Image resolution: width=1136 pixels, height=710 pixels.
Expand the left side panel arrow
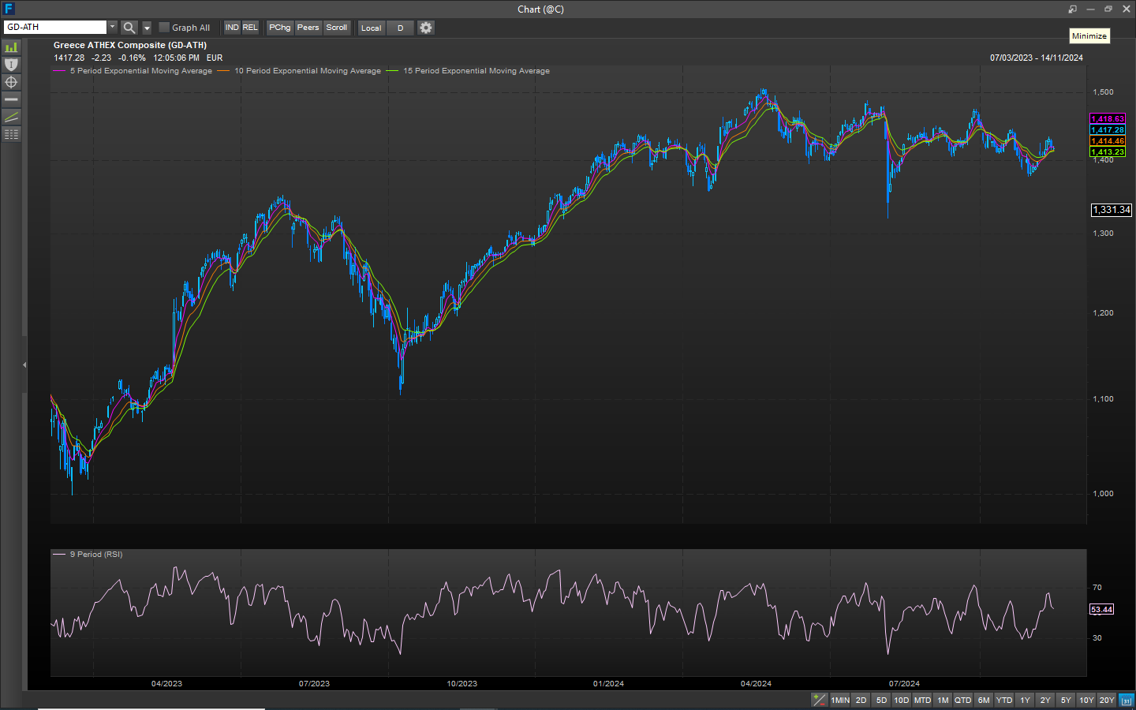pos(24,364)
